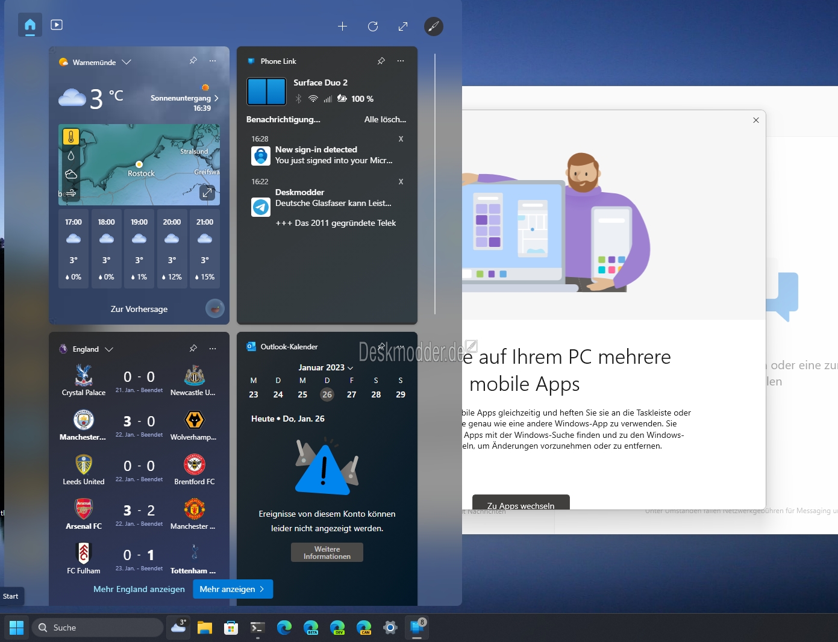
Task: Select day 23 in Outlook calendar
Action: [254, 394]
